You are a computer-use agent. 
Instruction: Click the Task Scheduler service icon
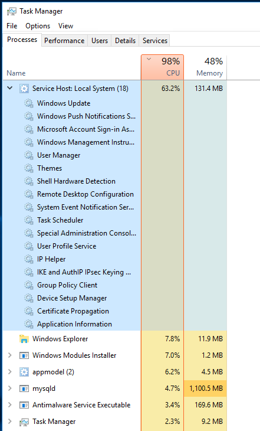tap(28, 220)
